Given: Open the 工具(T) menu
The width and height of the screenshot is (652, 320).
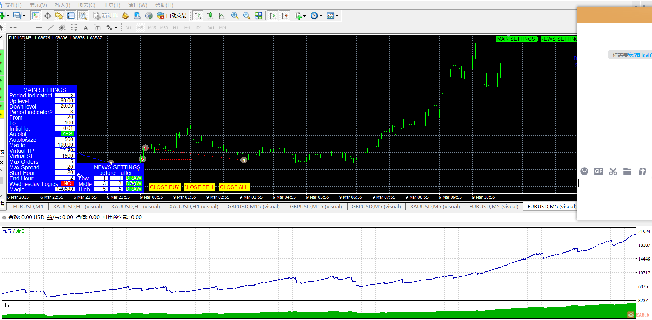Looking at the screenshot, I should click(x=112, y=5).
